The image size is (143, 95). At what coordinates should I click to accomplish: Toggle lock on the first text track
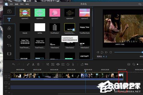9,88
